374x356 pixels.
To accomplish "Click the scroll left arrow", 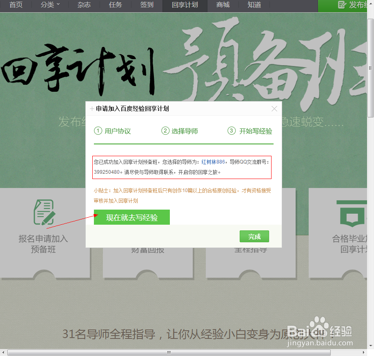I will tap(3, 352).
